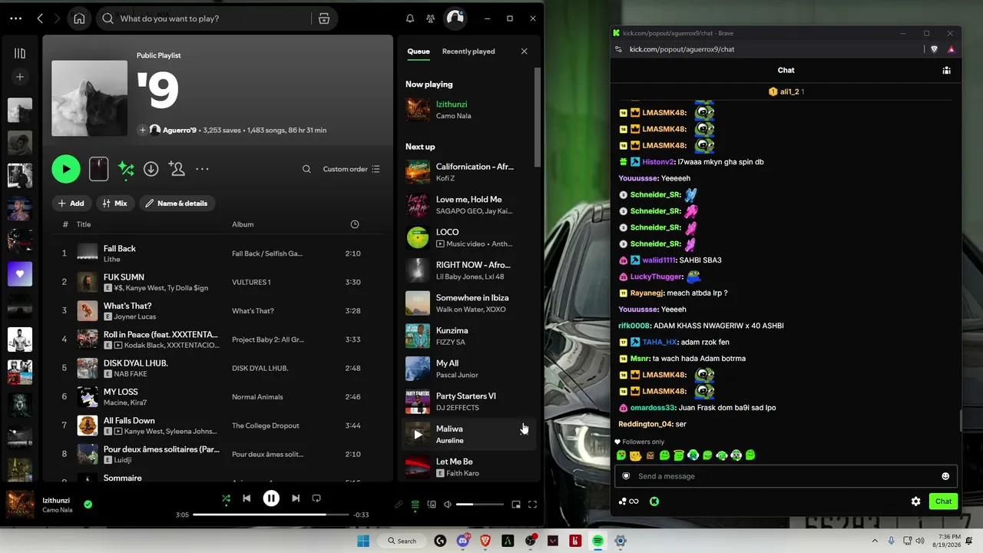Open Connect to a device
This screenshot has height=553, width=983.
click(x=432, y=505)
